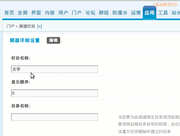Open the 门户 tab in navigation
The height and width of the screenshot is (136, 180).
point(77,13)
